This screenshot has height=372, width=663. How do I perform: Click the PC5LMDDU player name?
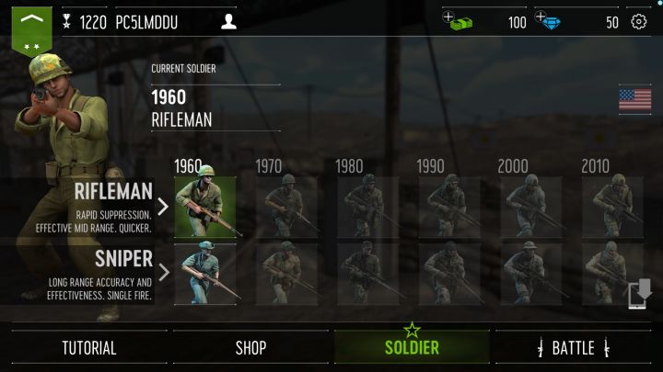(x=146, y=22)
